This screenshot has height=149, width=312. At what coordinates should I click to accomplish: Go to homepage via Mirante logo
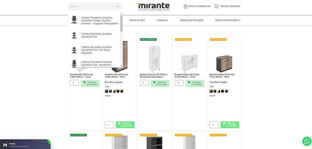pos(154,6)
